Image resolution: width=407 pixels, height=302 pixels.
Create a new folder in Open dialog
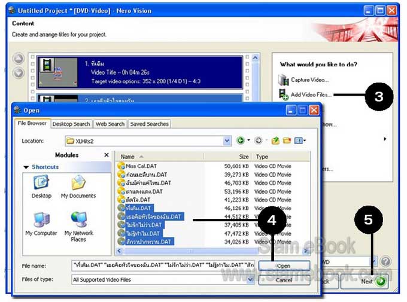click(x=287, y=141)
